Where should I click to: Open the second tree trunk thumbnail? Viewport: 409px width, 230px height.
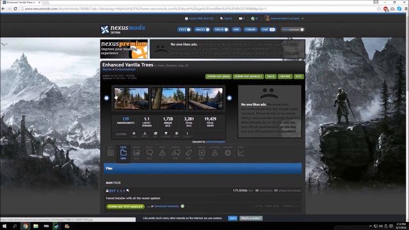click(x=168, y=98)
